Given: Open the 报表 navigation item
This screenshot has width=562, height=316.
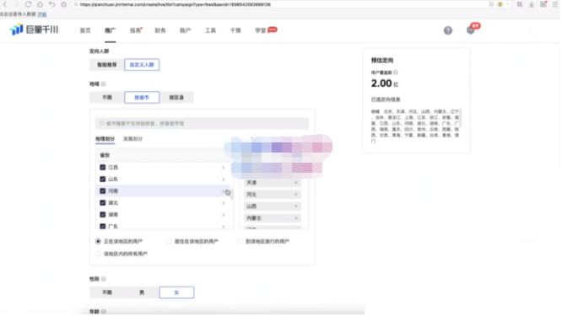Looking at the screenshot, I should (x=136, y=30).
